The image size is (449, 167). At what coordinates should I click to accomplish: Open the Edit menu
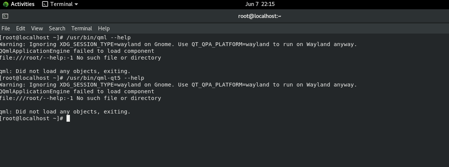(21, 28)
